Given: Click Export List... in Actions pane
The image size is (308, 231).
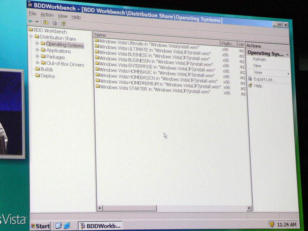Looking at the screenshot, I should coord(264,79).
